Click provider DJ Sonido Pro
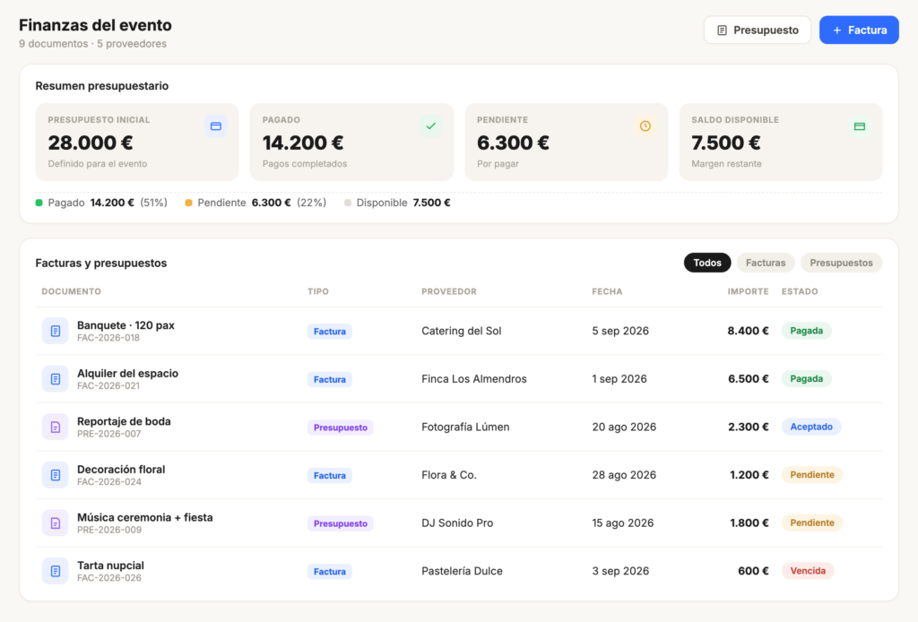The image size is (918, 622). (x=457, y=523)
